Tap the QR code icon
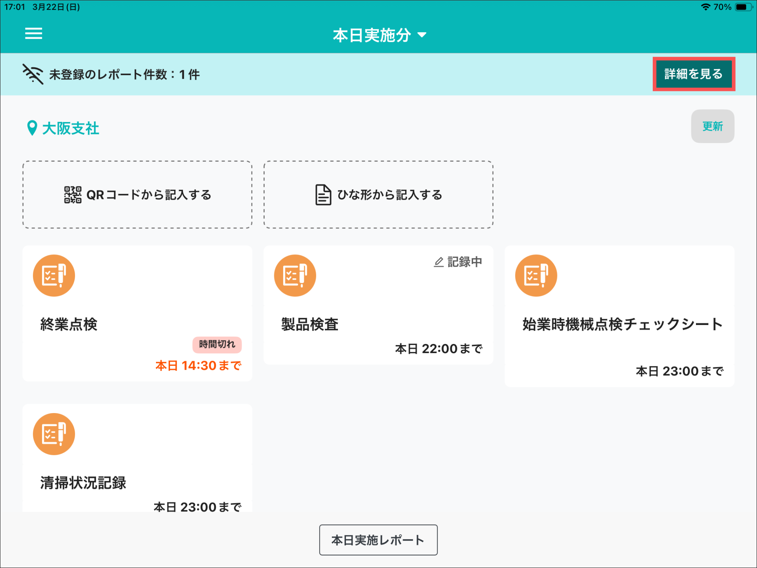The height and width of the screenshot is (568, 757). click(72, 195)
